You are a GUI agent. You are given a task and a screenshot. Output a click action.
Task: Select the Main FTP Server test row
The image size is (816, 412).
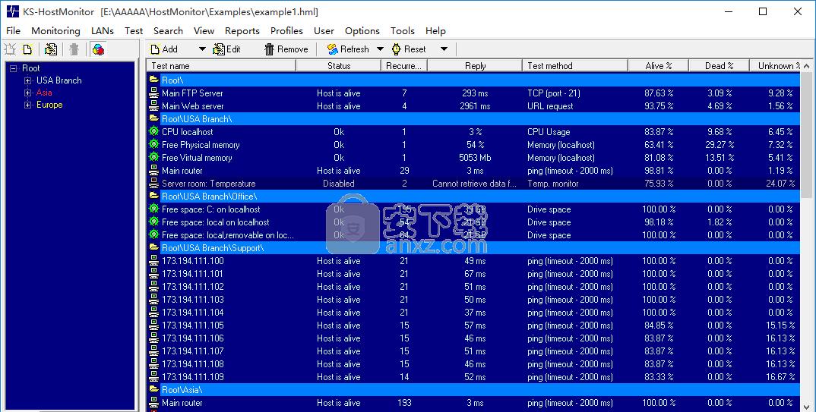[x=192, y=93]
